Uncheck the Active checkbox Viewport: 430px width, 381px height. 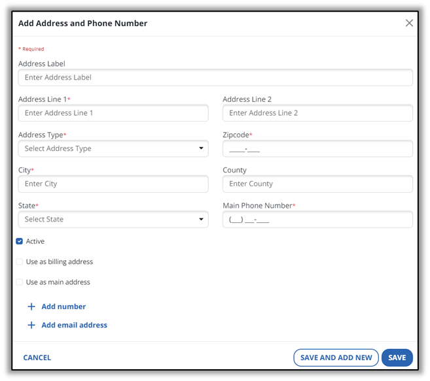click(x=20, y=241)
